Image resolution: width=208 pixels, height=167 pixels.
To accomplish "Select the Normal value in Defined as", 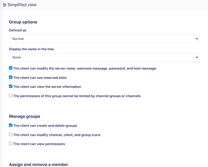I will [x=104, y=39].
